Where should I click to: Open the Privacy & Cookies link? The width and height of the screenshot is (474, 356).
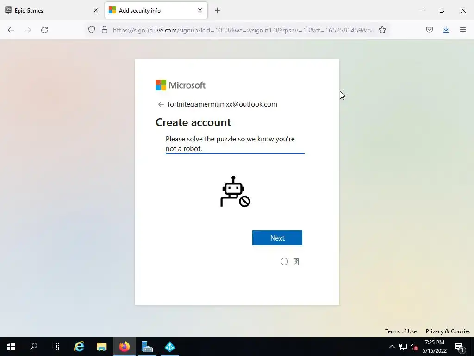coord(448,331)
